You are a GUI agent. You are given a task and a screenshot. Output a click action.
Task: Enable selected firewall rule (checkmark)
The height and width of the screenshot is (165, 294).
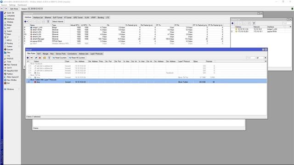pos(36,58)
